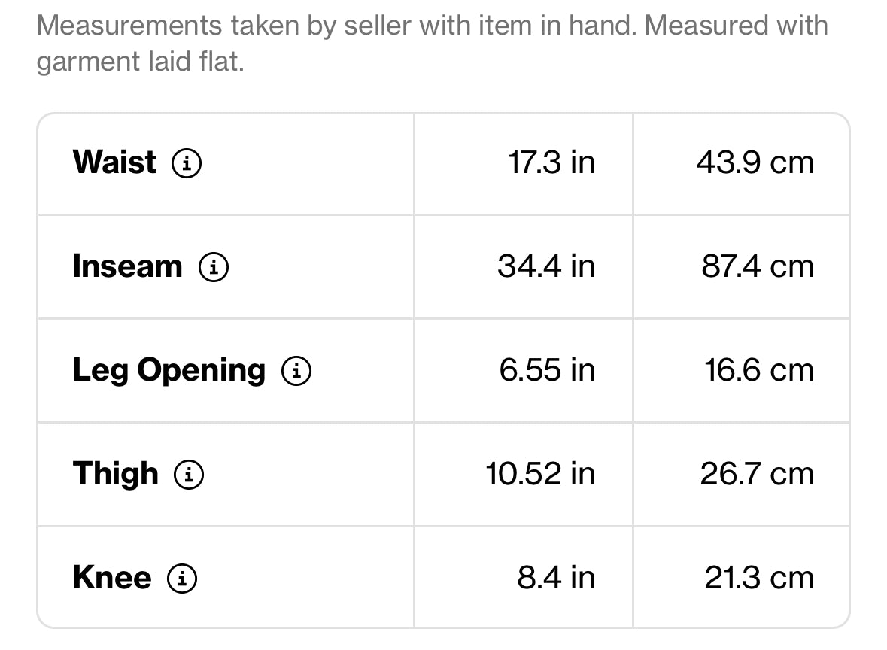
Task: Open the Inseam info icon
Action: pyautogui.click(x=214, y=266)
